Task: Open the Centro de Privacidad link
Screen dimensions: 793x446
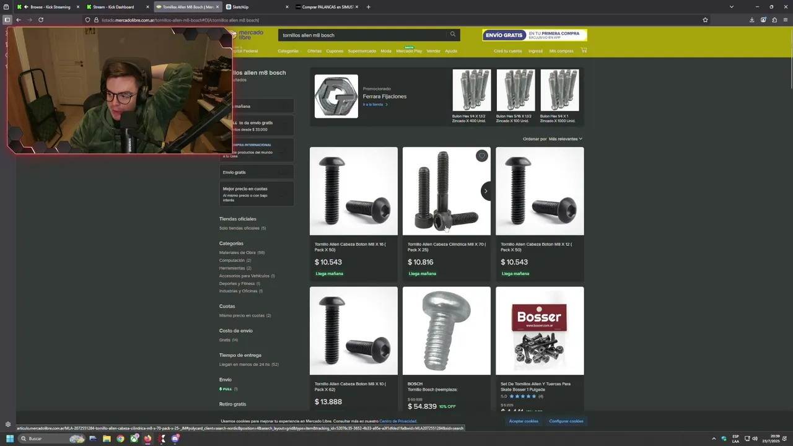Action: point(398,421)
